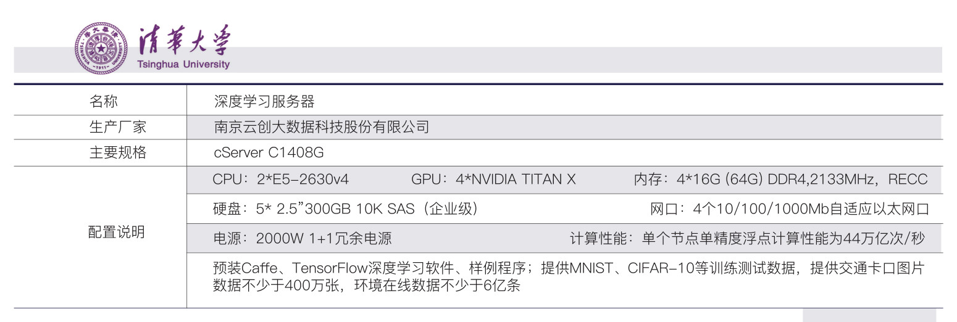Click the 内存 4*16G DDR4 memory entry
957x322 pixels.
pos(780,180)
